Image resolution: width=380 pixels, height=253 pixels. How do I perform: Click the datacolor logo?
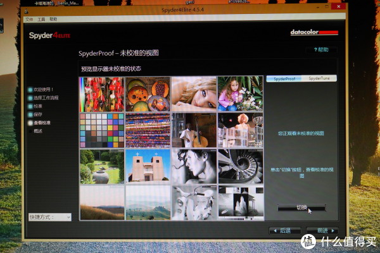pyautogui.click(x=314, y=32)
